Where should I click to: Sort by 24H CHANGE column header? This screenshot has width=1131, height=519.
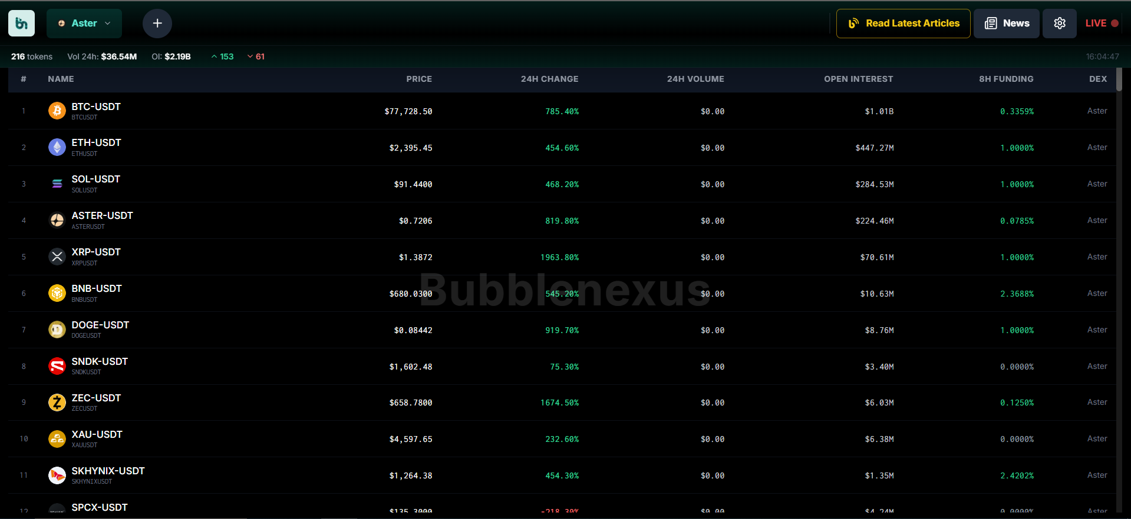pos(549,79)
